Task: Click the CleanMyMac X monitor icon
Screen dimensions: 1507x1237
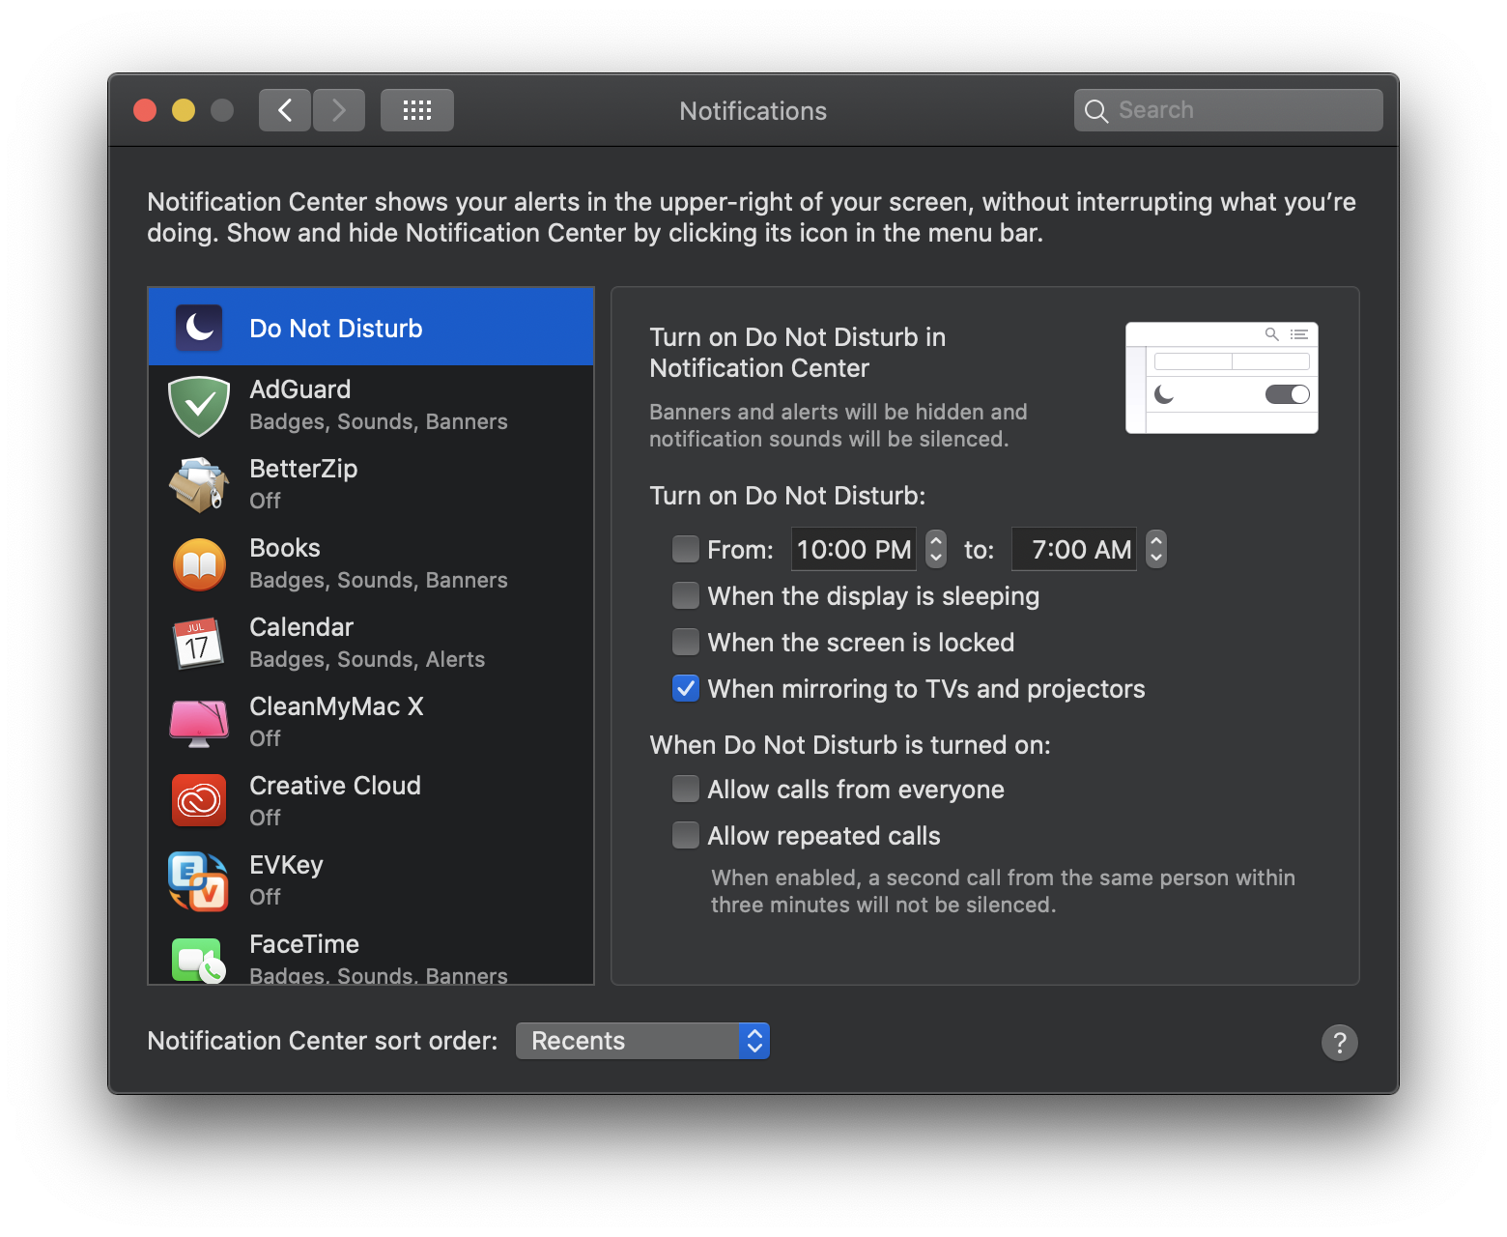Action: 198,723
